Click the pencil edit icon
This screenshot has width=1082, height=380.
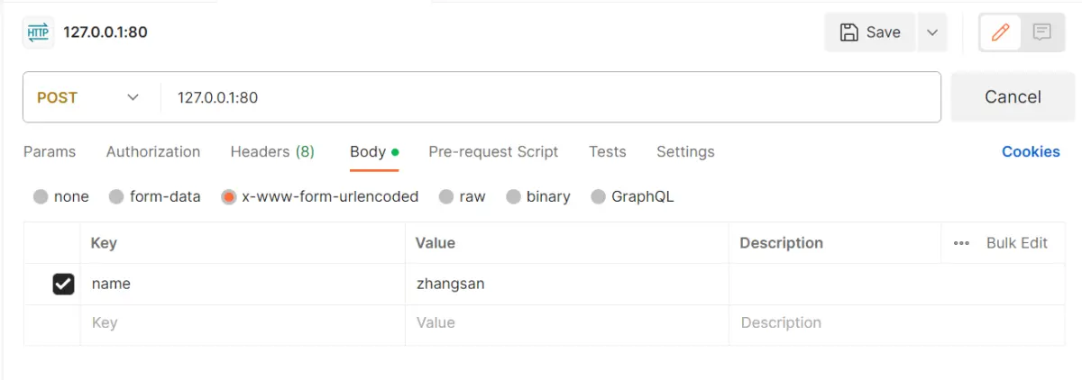pos(999,32)
